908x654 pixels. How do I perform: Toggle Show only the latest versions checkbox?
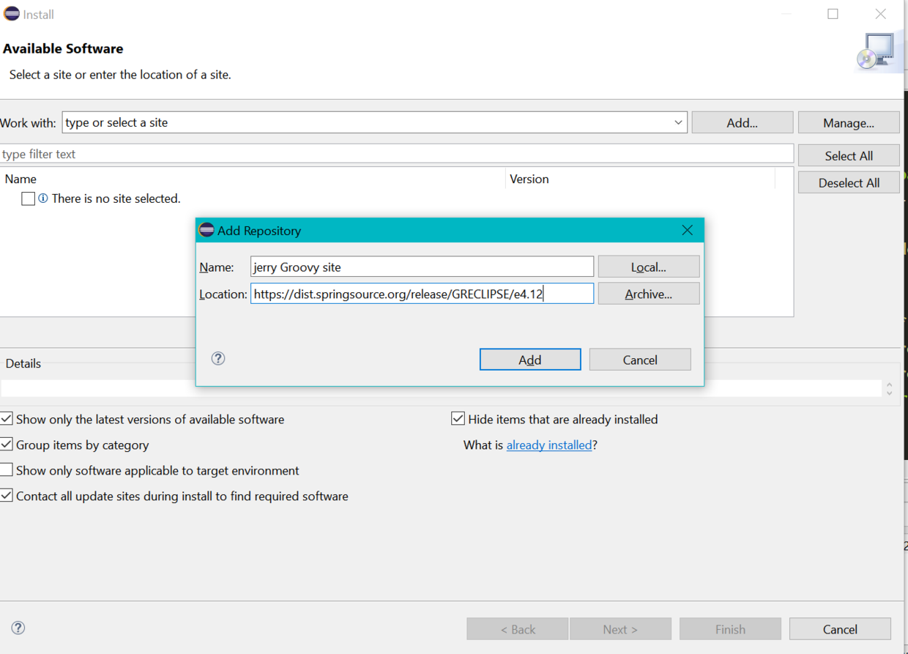[7, 419]
